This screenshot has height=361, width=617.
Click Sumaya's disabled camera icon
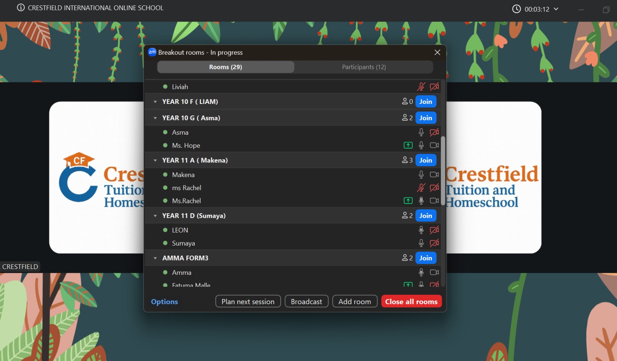point(435,243)
